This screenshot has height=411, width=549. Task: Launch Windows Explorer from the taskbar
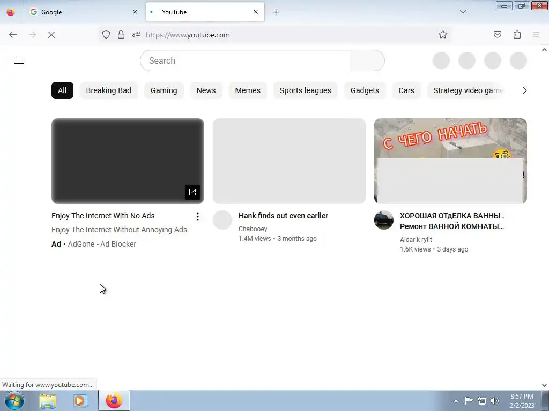coord(48,401)
